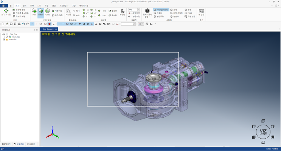Set view direction to +Y

click(86, 13)
